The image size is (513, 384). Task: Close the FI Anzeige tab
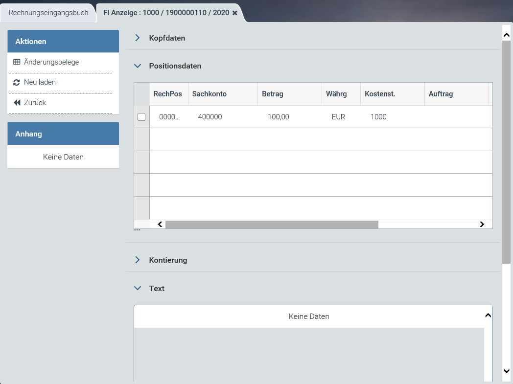point(235,13)
